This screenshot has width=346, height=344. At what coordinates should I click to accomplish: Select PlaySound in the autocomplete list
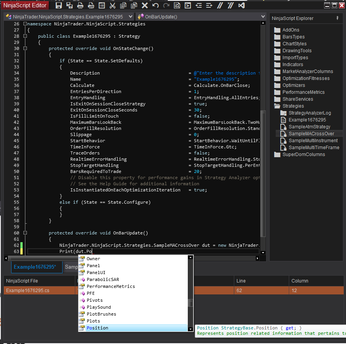(99, 307)
